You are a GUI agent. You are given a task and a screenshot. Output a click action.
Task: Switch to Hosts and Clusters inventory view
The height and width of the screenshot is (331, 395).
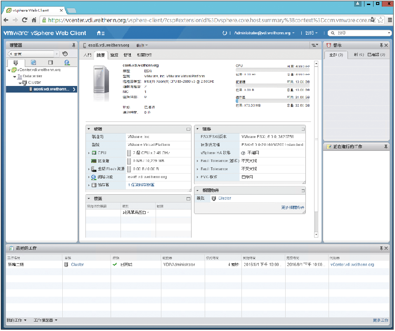[x=16, y=62]
